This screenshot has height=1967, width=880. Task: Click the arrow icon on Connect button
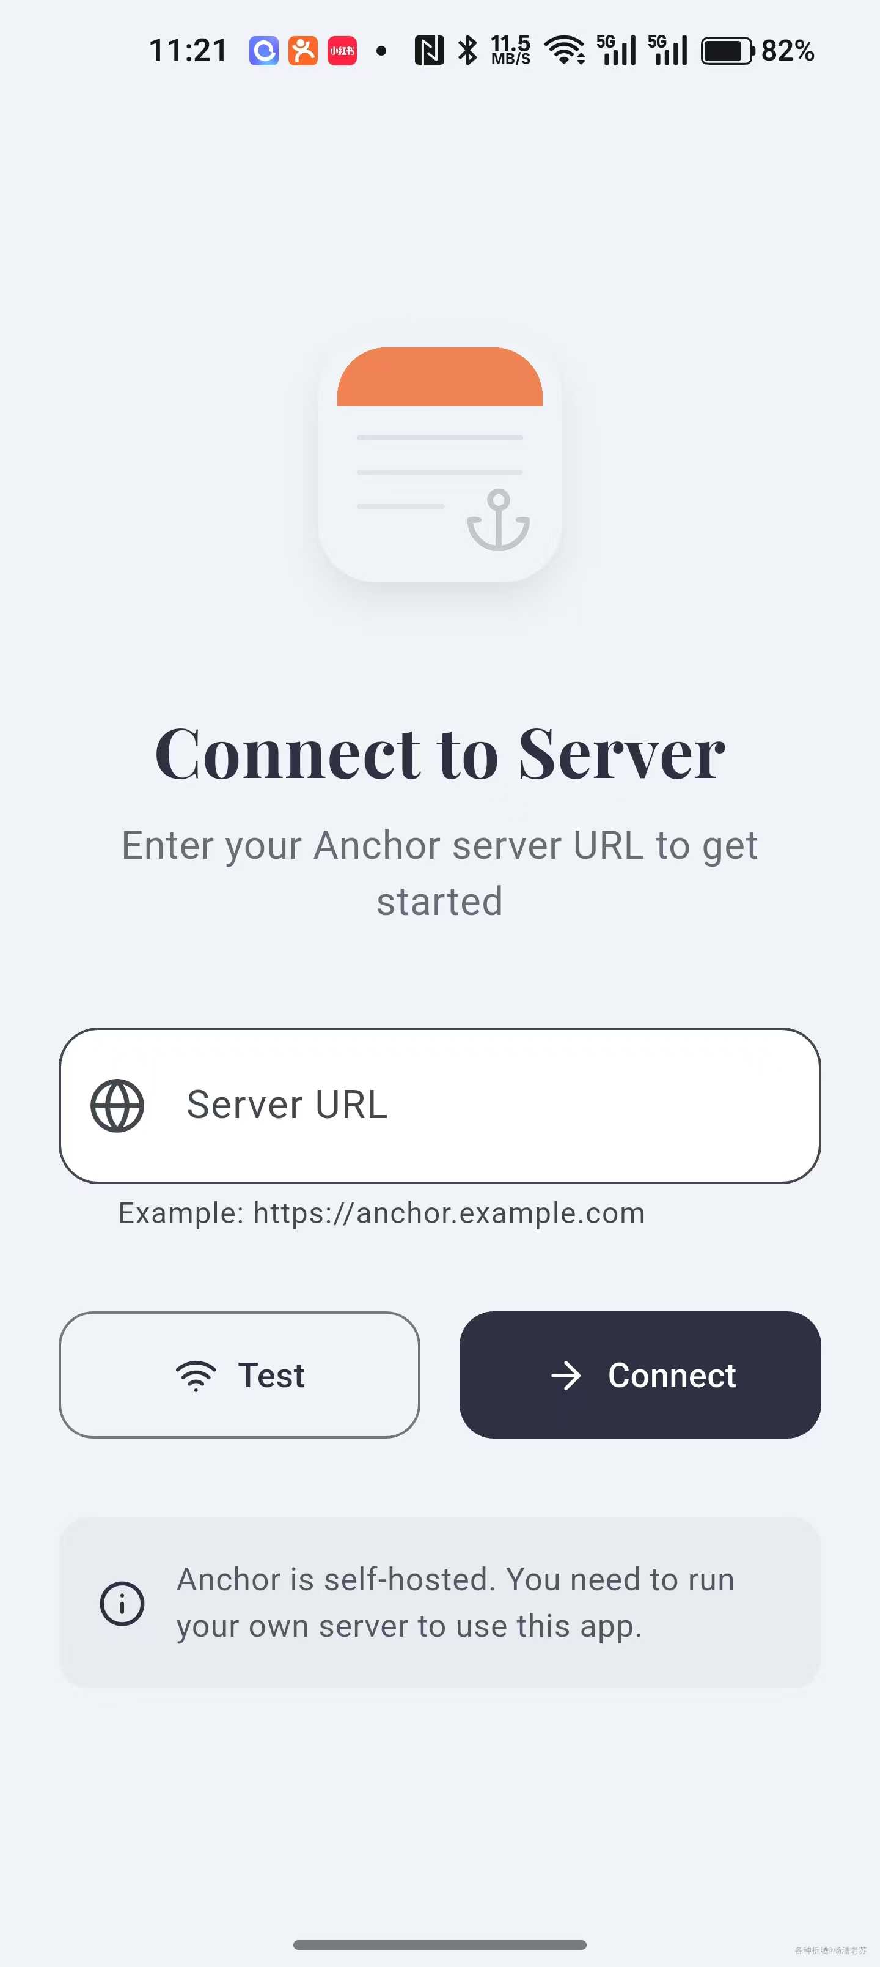566,1376
